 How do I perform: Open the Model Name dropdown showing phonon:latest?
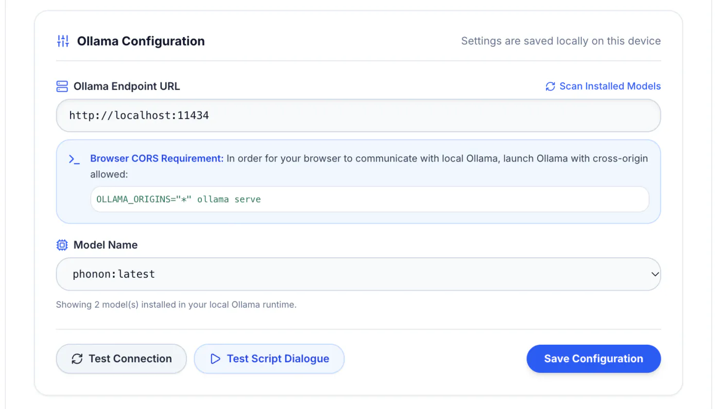click(x=358, y=274)
